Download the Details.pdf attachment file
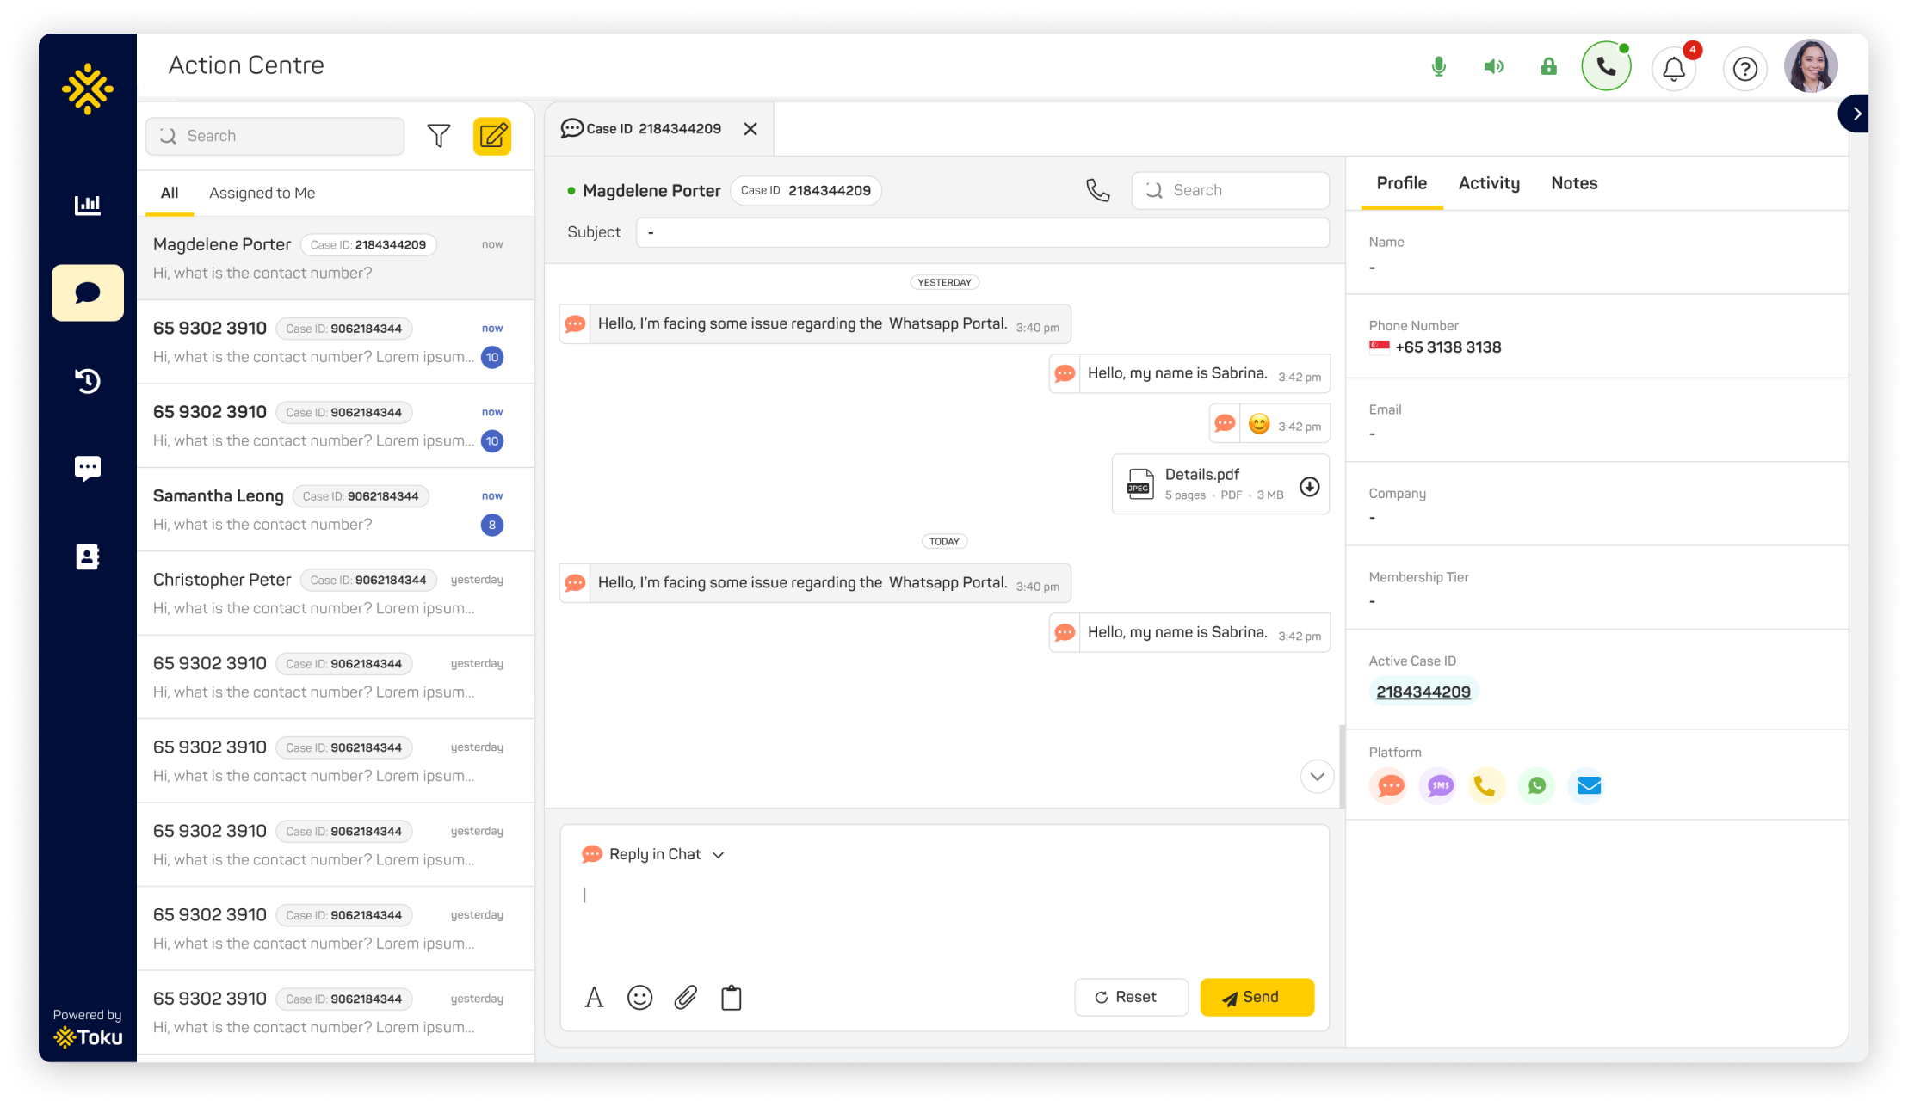This screenshot has height=1107, width=1908. (x=1309, y=483)
